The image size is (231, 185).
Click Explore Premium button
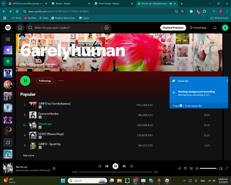click(x=173, y=28)
